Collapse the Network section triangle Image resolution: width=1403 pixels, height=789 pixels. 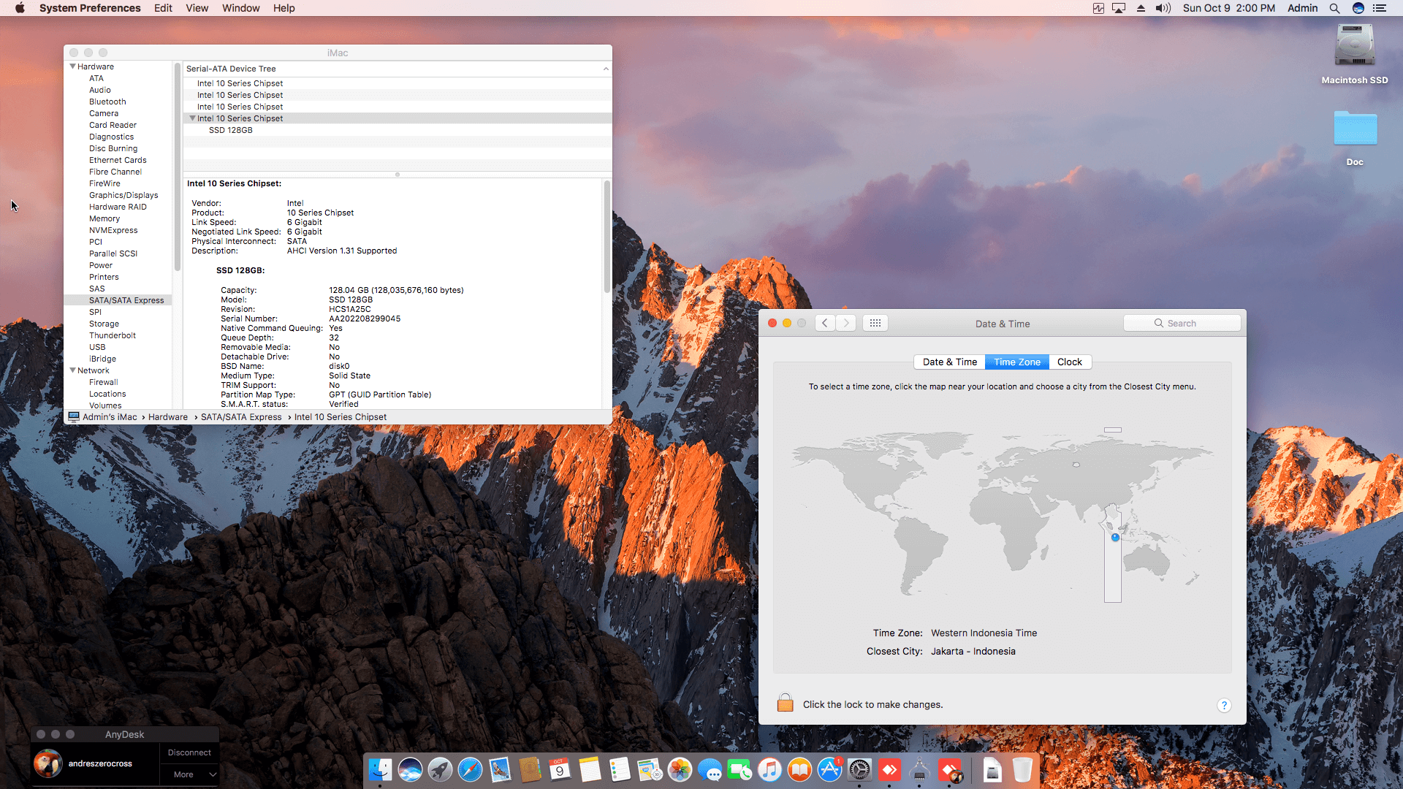tap(73, 370)
